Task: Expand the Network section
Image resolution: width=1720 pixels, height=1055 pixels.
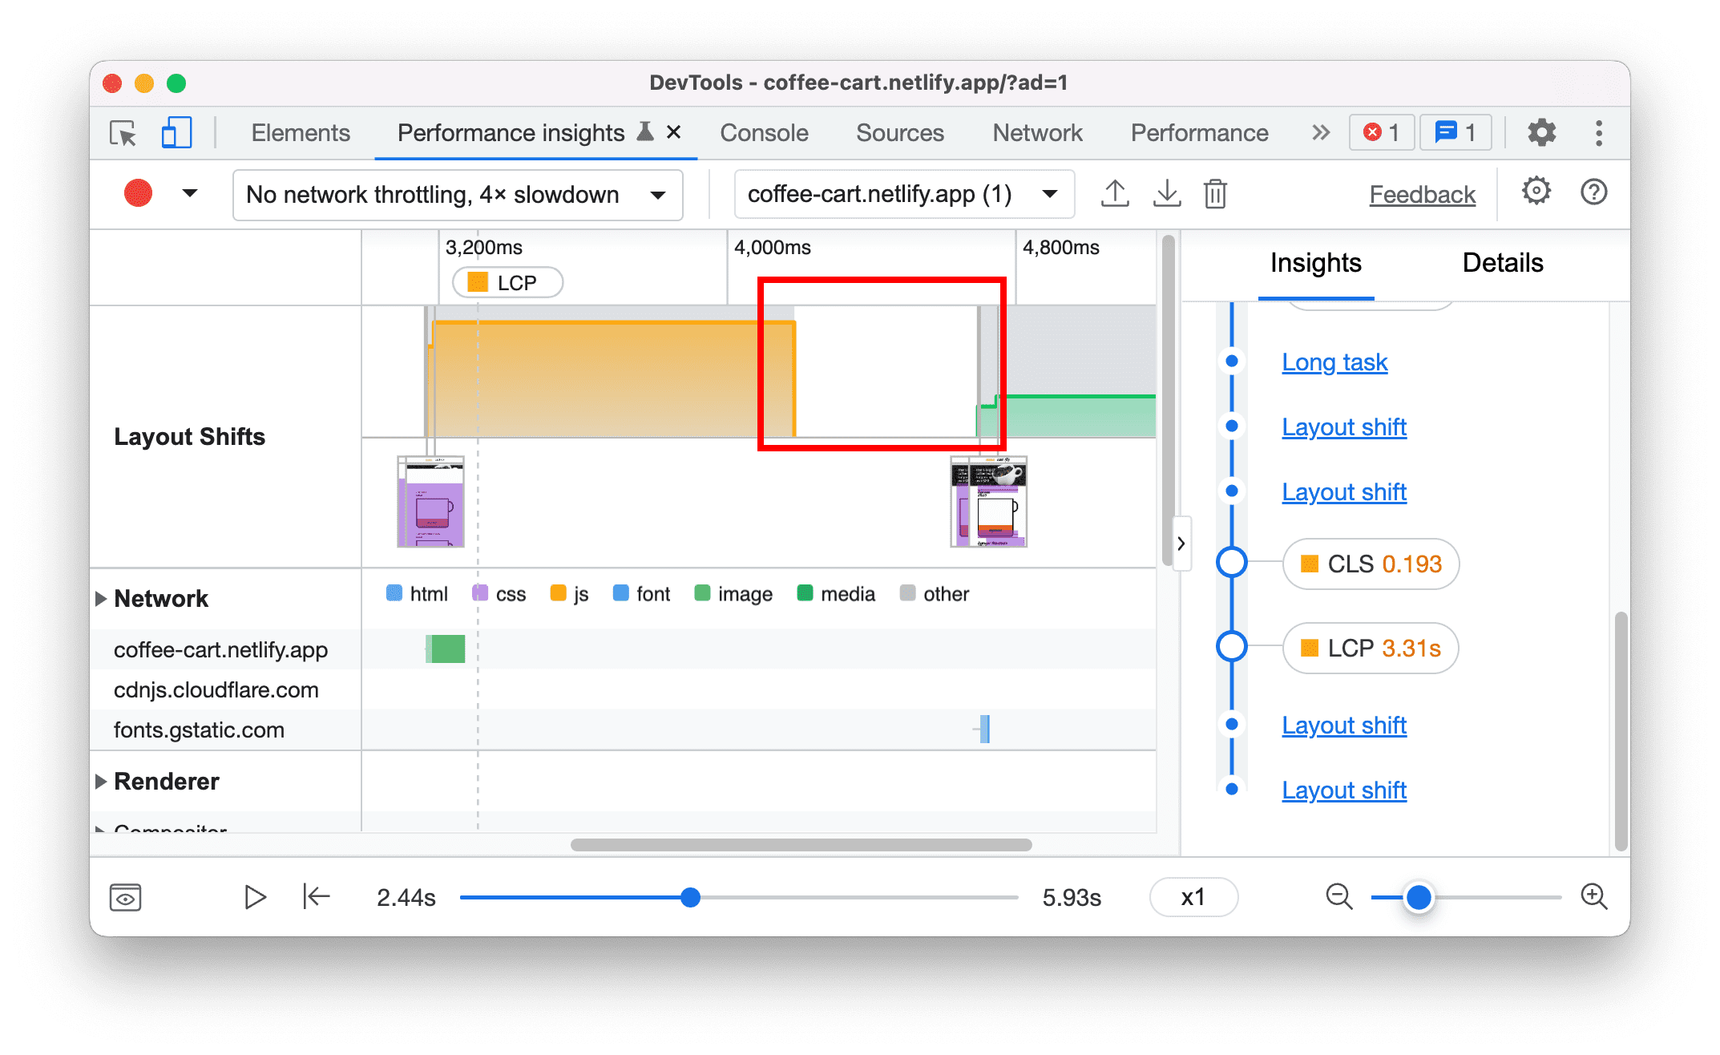Action: point(102,594)
